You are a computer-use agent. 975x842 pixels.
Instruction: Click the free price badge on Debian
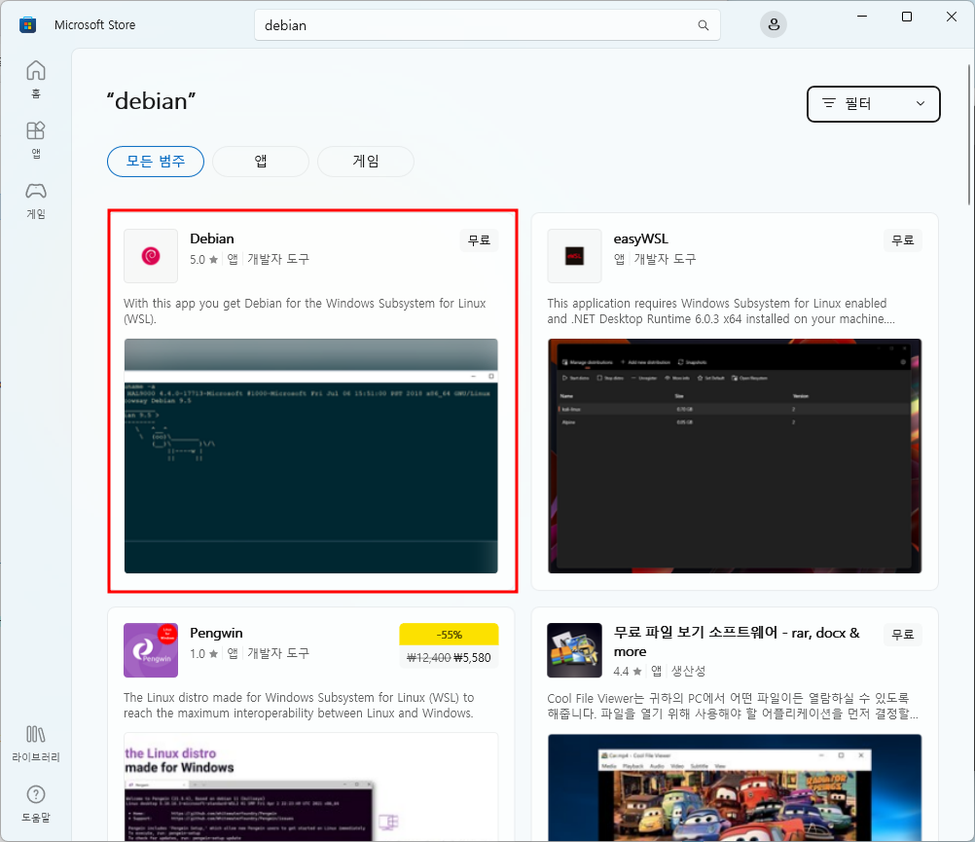click(480, 240)
